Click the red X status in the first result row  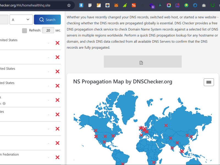click(57, 43)
